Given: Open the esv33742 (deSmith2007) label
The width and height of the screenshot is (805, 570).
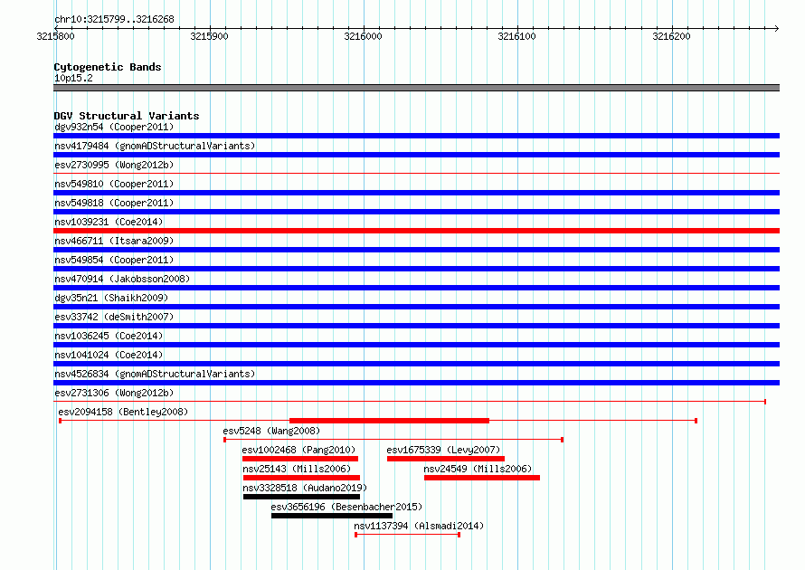Looking at the screenshot, I should pyautogui.click(x=114, y=317).
